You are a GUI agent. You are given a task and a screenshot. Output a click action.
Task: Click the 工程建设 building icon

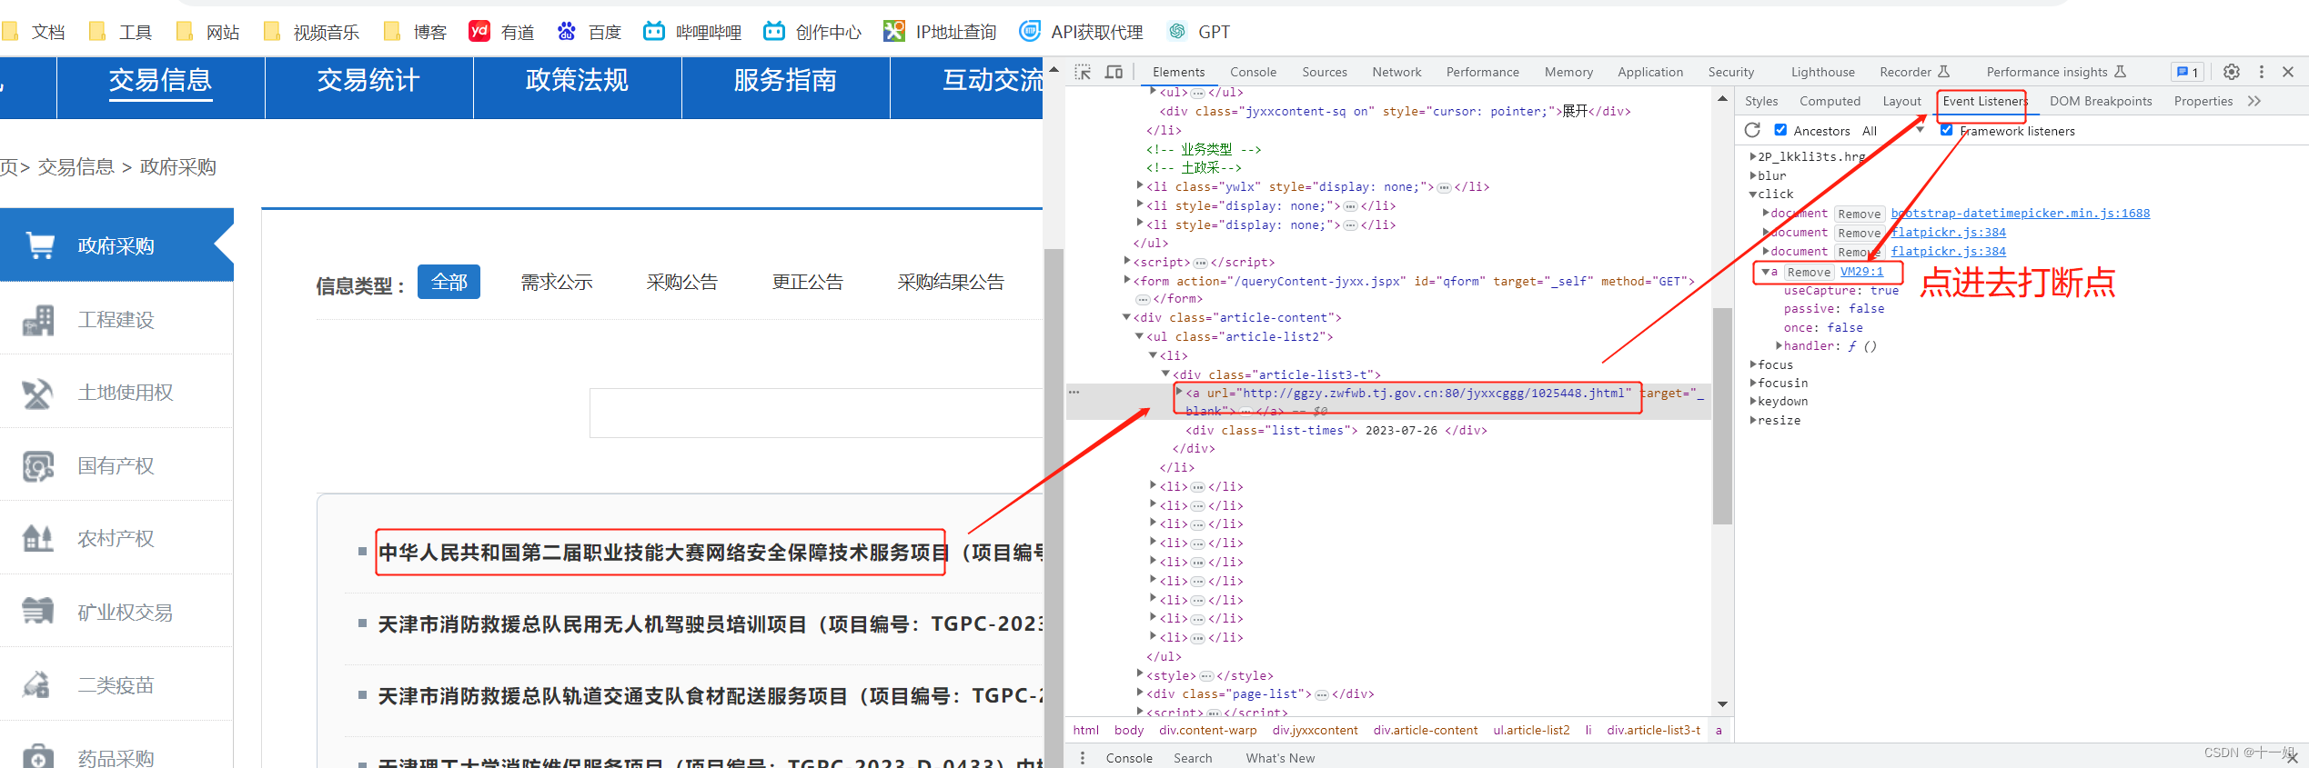[38, 319]
